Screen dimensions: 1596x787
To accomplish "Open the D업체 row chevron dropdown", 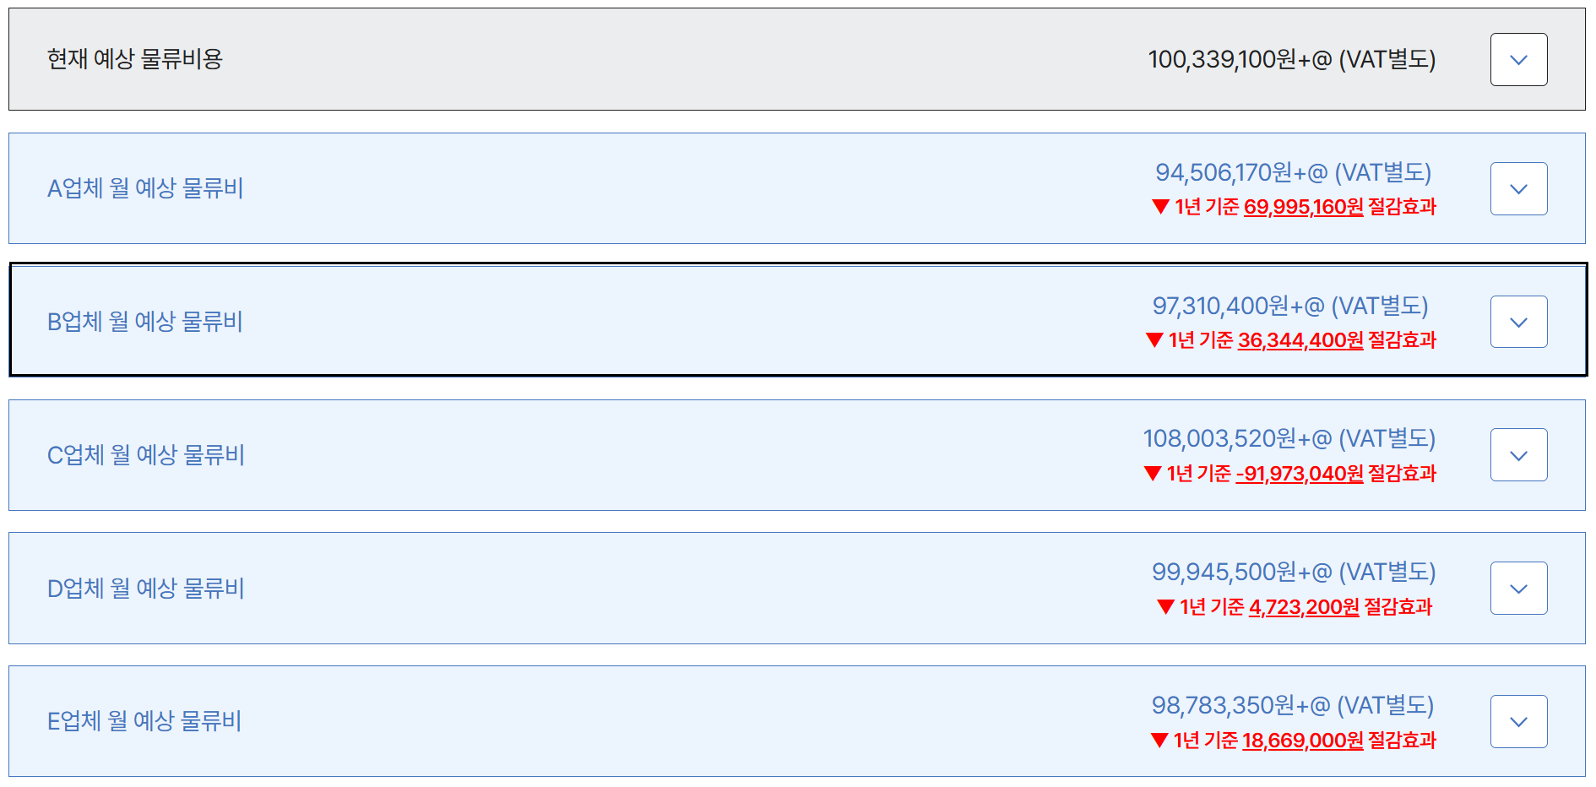I will [x=1518, y=589].
